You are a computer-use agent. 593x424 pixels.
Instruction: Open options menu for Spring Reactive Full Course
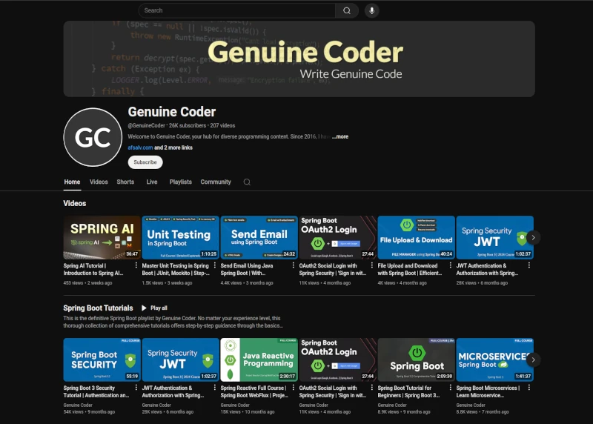294,388
